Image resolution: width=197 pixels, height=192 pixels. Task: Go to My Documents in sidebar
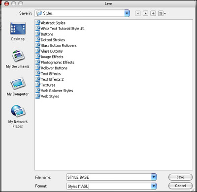(18, 59)
